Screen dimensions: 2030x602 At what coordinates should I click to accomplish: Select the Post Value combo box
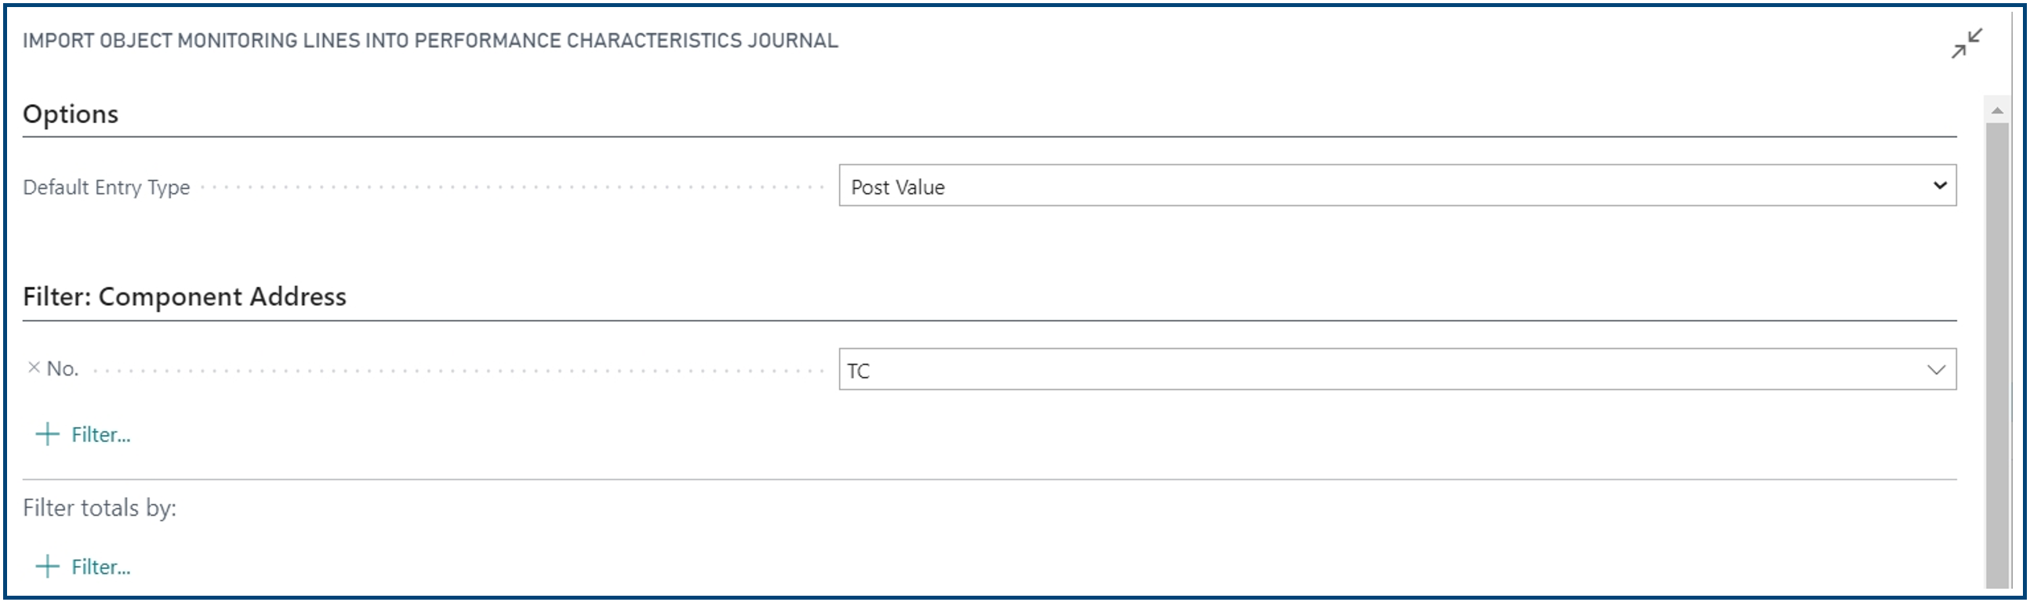[x=1397, y=186]
